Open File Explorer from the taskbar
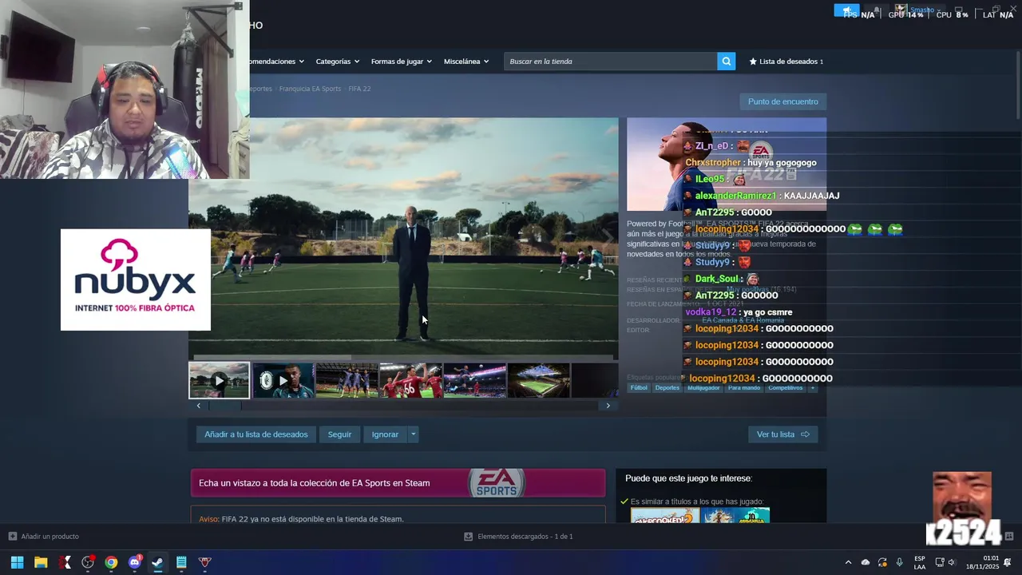This screenshot has width=1022, height=575. click(x=41, y=562)
